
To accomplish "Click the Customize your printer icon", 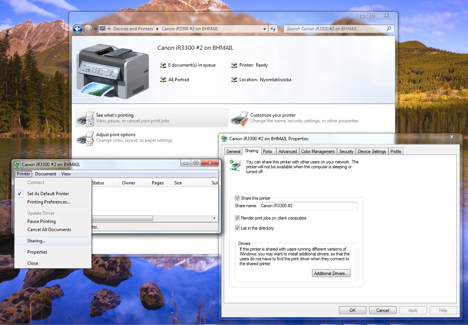I will tap(239, 118).
